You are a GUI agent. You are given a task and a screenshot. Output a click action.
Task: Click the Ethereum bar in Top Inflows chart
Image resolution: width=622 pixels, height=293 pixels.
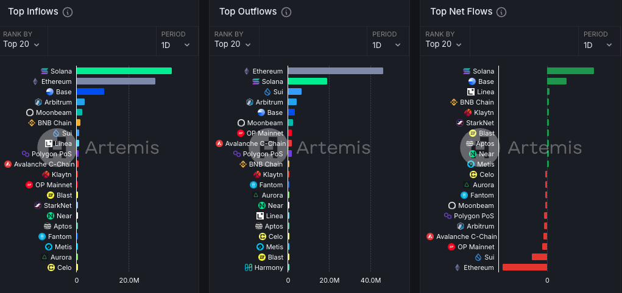(116, 81)
